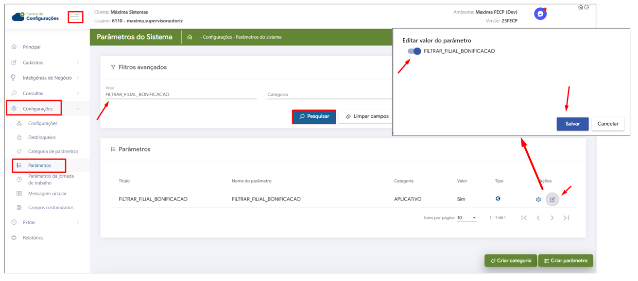Click the Pesquisar button

point(314,116)
